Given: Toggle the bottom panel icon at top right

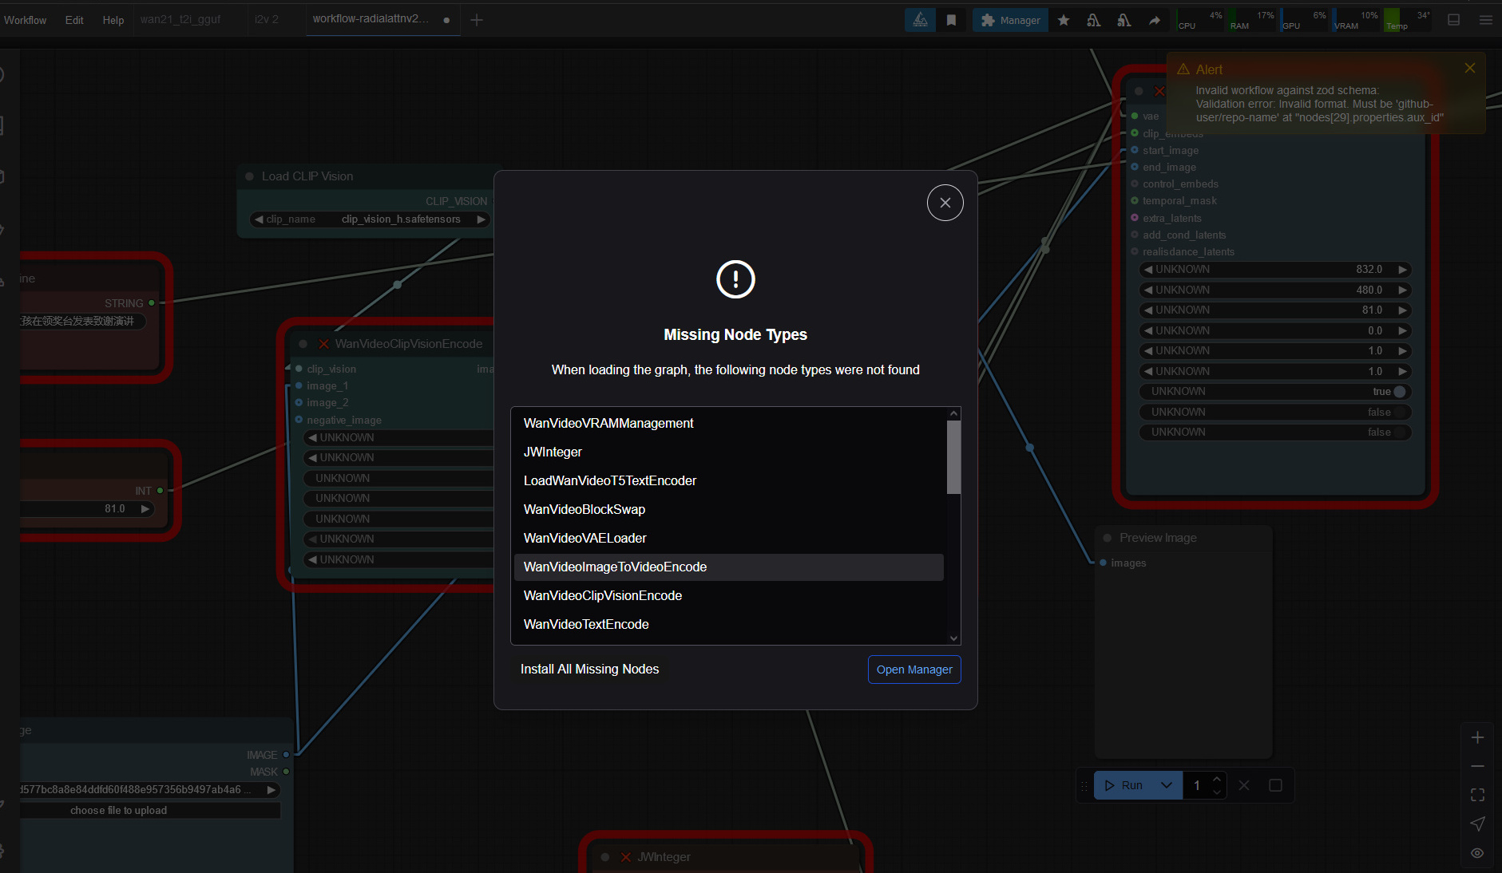Looking at the screenshot, I should coord(1454,20).
